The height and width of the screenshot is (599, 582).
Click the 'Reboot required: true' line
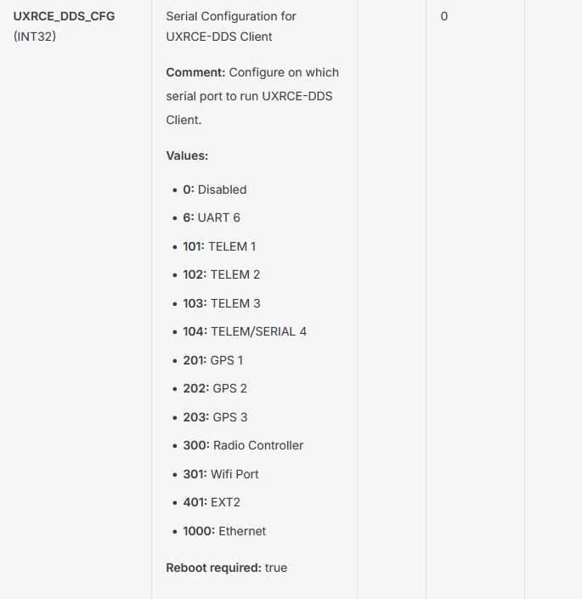[227, 568]
